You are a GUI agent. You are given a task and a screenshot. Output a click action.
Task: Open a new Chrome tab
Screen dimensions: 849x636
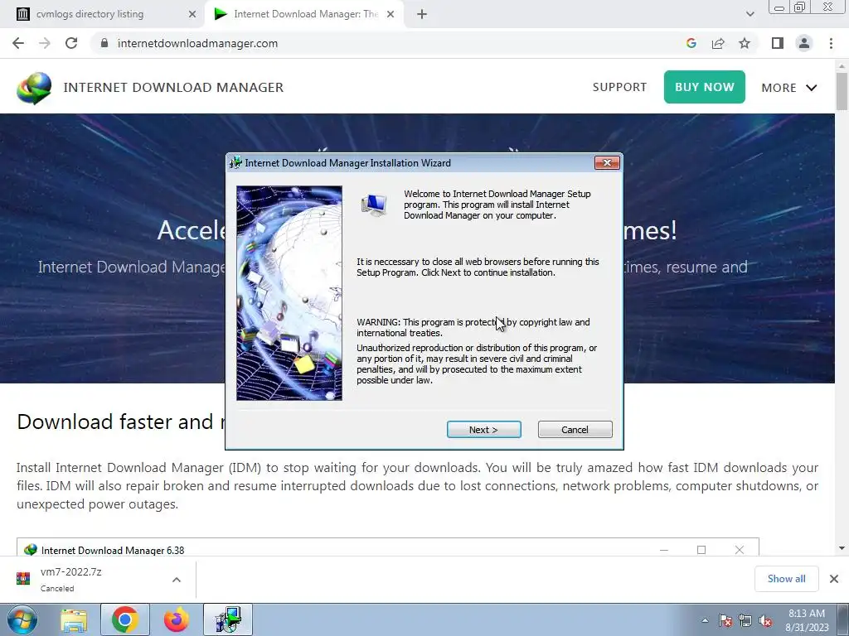(422, 14)
